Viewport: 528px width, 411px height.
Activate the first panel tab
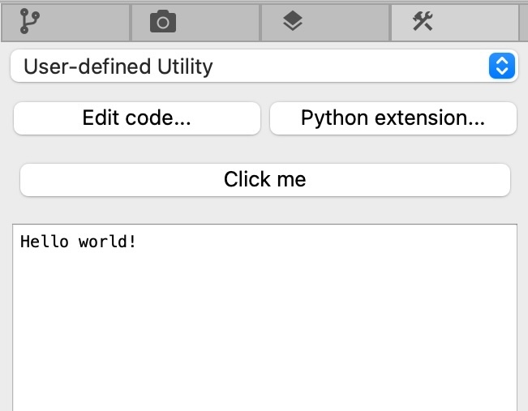click(65, 22)
